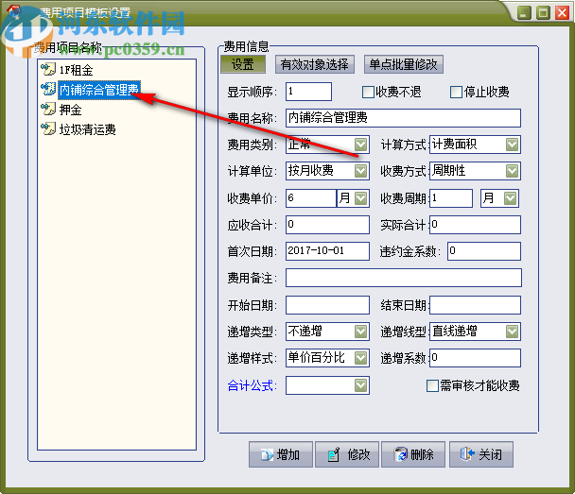This screenshot has height=494, width=575.
Task: Select 内铺综合管理费 fee item
Action: pos(99,90)
